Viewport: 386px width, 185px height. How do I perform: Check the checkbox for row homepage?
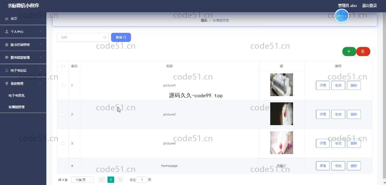[63, 166]
